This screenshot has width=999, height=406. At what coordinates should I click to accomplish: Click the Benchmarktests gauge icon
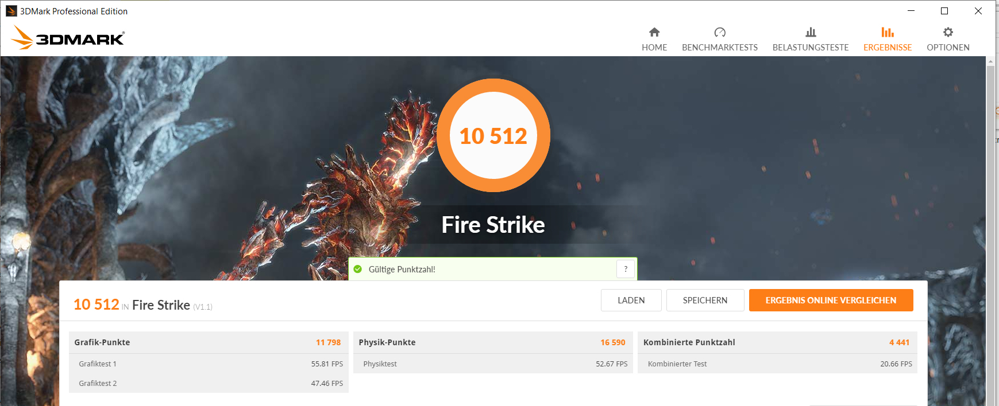point(720,32)
